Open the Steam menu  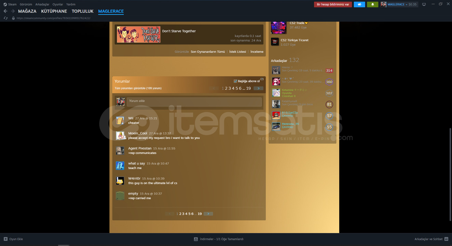point(12,4)
